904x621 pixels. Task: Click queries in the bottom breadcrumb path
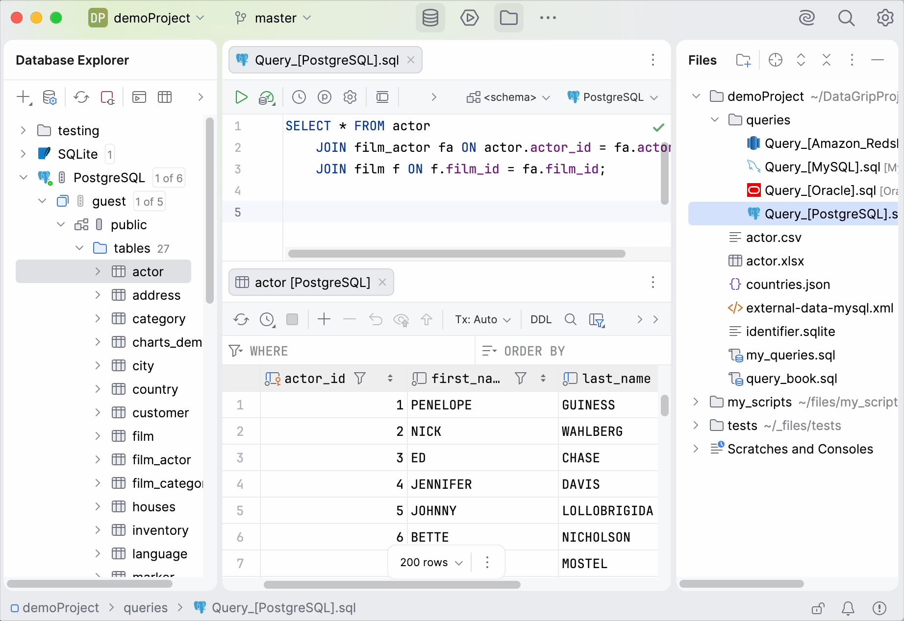pos(146,608)
